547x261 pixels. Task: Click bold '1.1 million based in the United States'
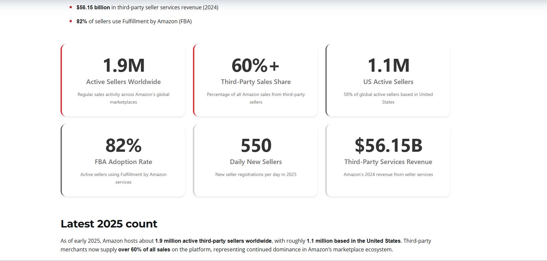(354, 241)
